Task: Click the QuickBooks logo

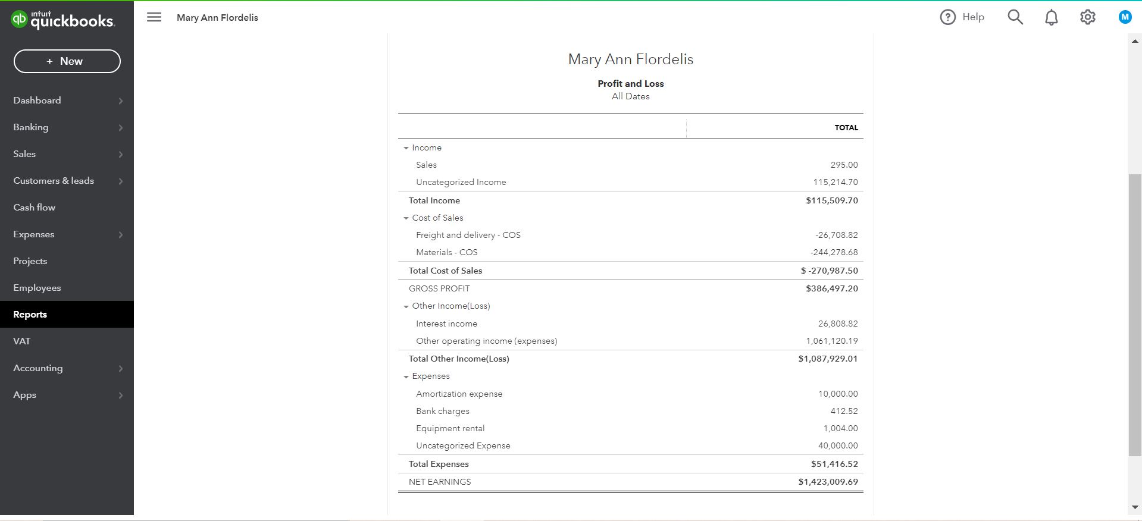Action: coord(62,20)
